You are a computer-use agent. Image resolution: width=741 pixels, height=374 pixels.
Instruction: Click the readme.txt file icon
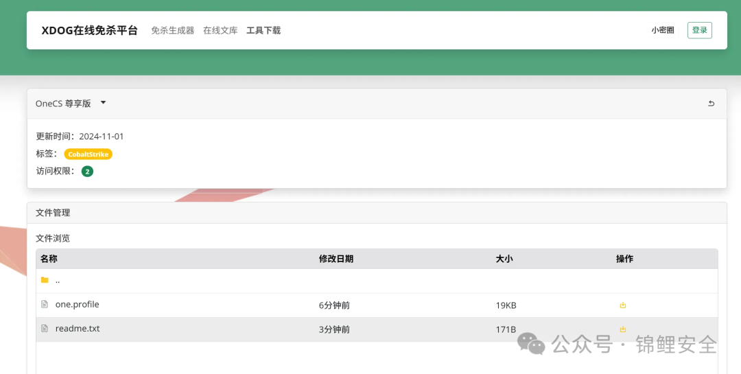point(45,328)
